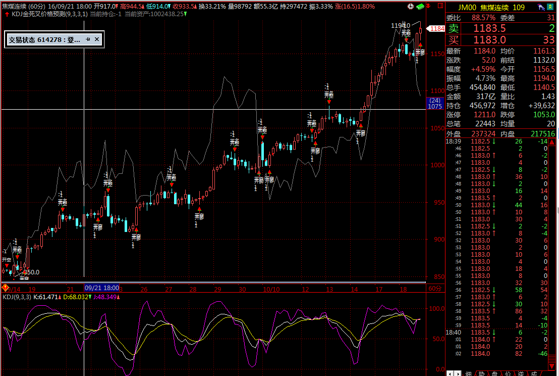Close the 交易状态 floating window
This screenshot has height=376, width=559.
tap(97, 39)
